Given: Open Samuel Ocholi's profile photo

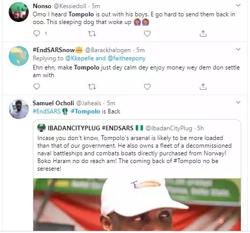Looking at the screenshot, I should pyautogui.click(x=19, y=109).
